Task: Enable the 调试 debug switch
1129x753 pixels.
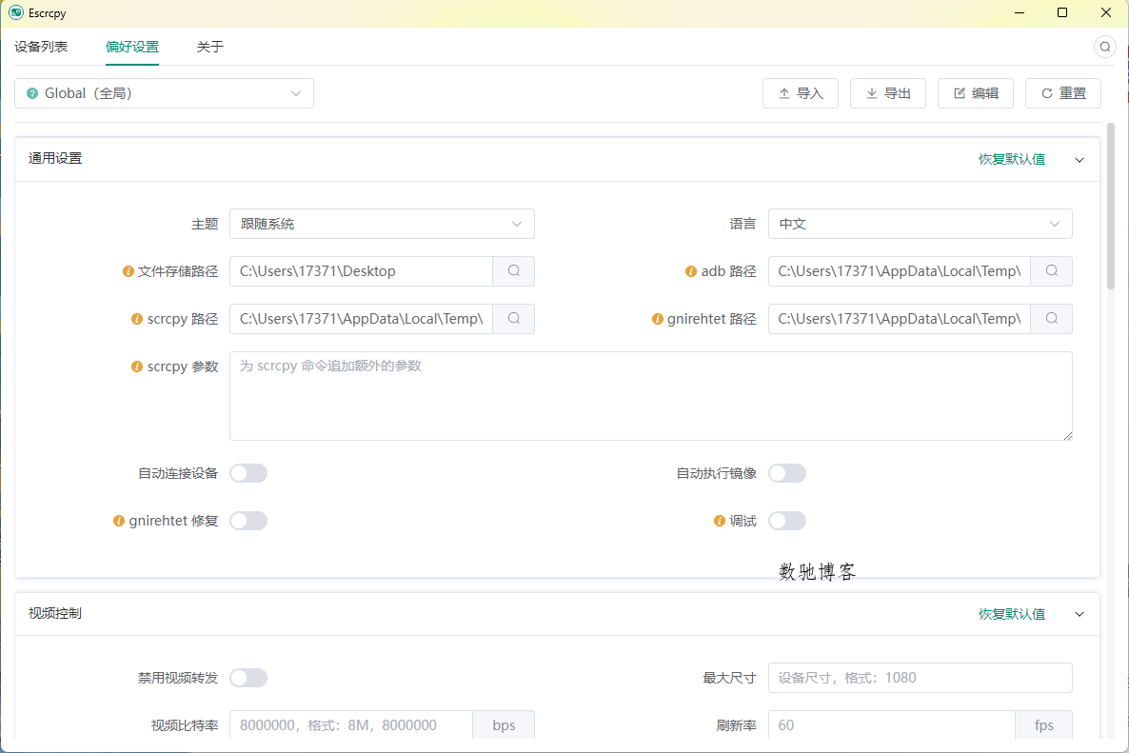Action: (x=787, y=521)
